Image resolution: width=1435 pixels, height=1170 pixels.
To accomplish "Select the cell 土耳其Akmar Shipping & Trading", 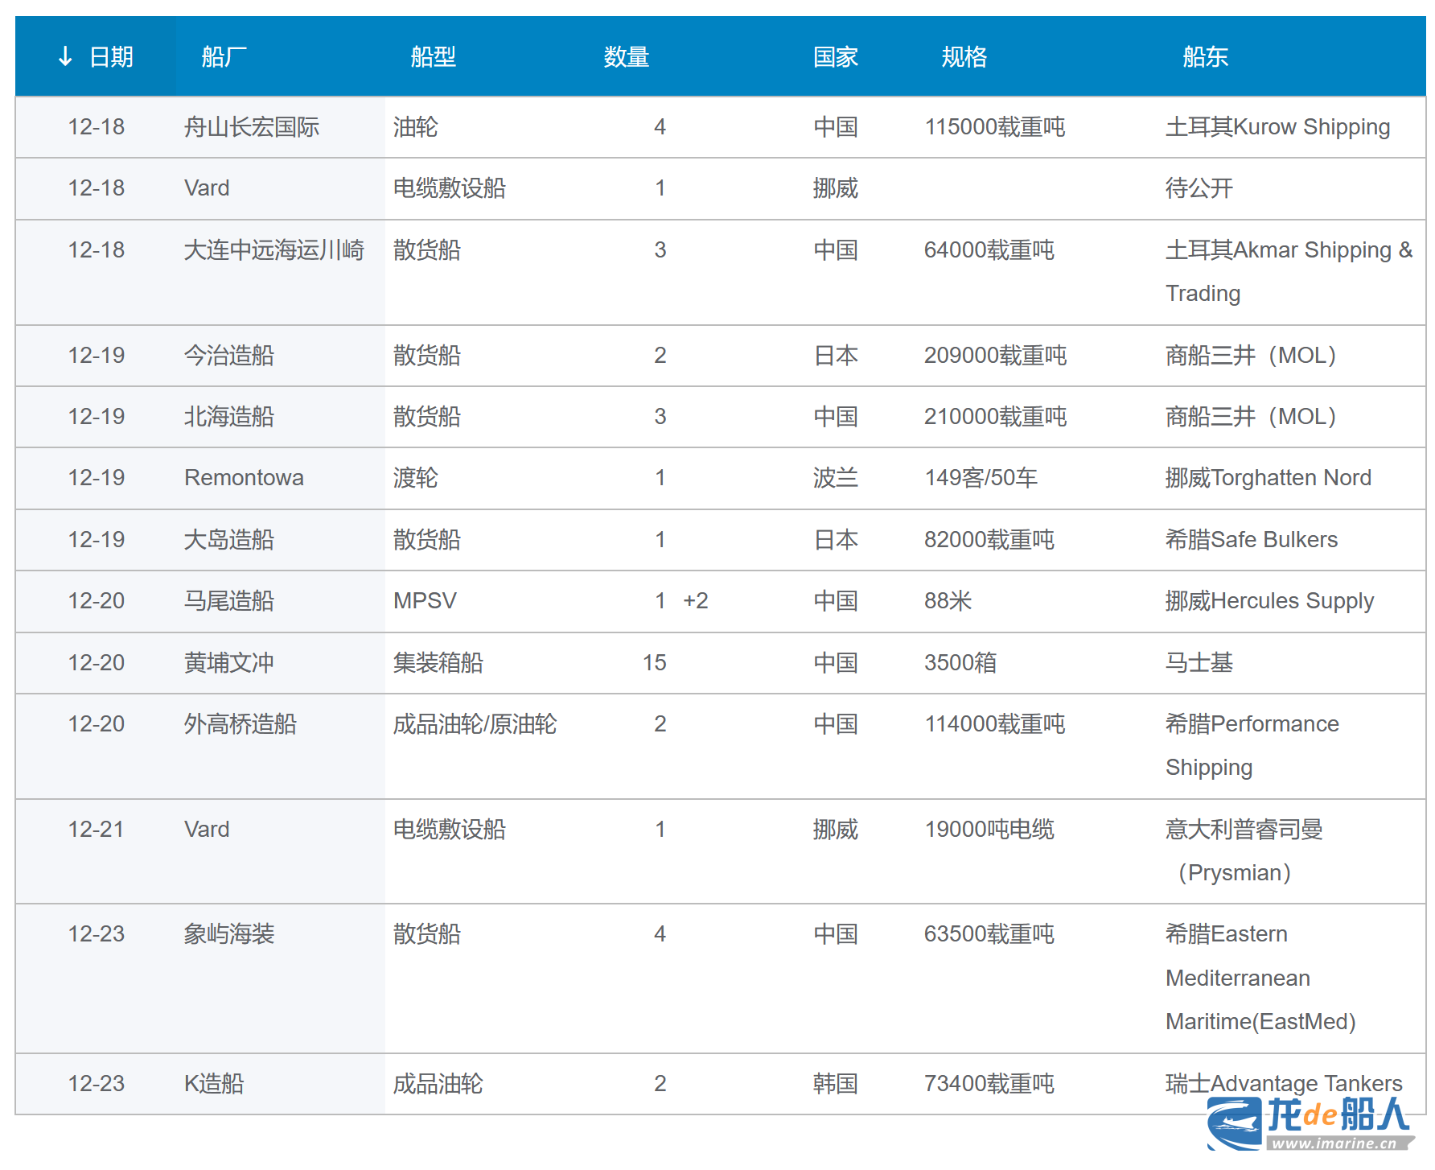I will [1289, 272].
